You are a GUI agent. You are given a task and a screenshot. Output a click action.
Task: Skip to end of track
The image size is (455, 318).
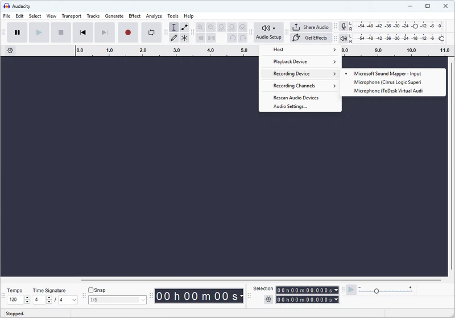click(x=105, y=32)
